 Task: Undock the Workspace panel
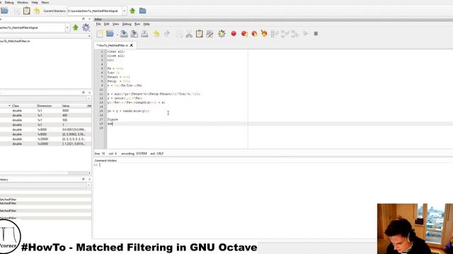point(84,92)
